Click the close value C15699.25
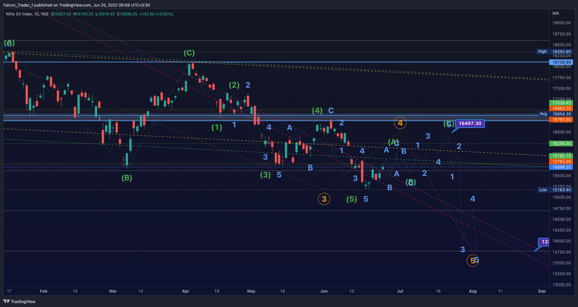The width and height of the screenshot is (578, 307). coord(127,14)
